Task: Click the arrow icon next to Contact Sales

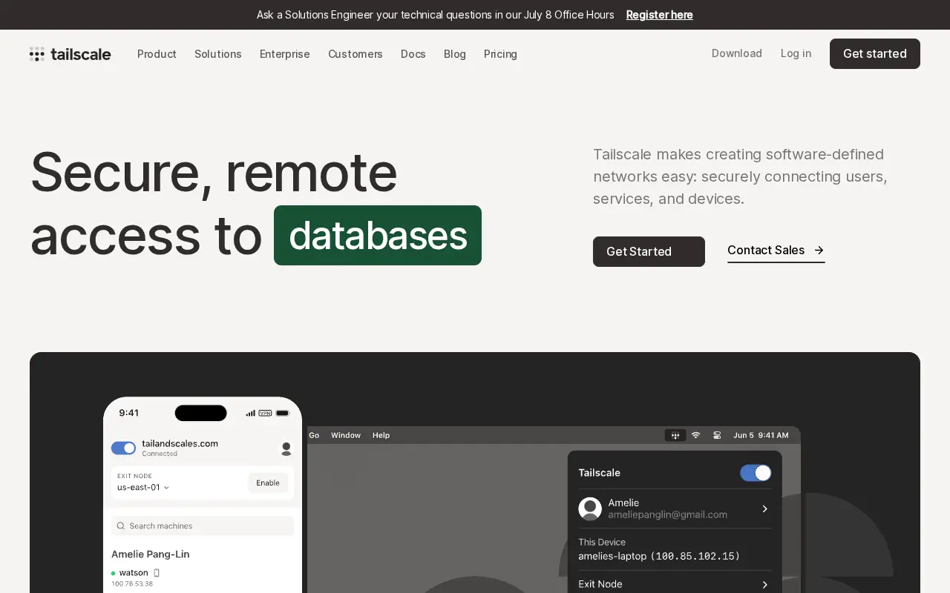Action: point(819,251)
